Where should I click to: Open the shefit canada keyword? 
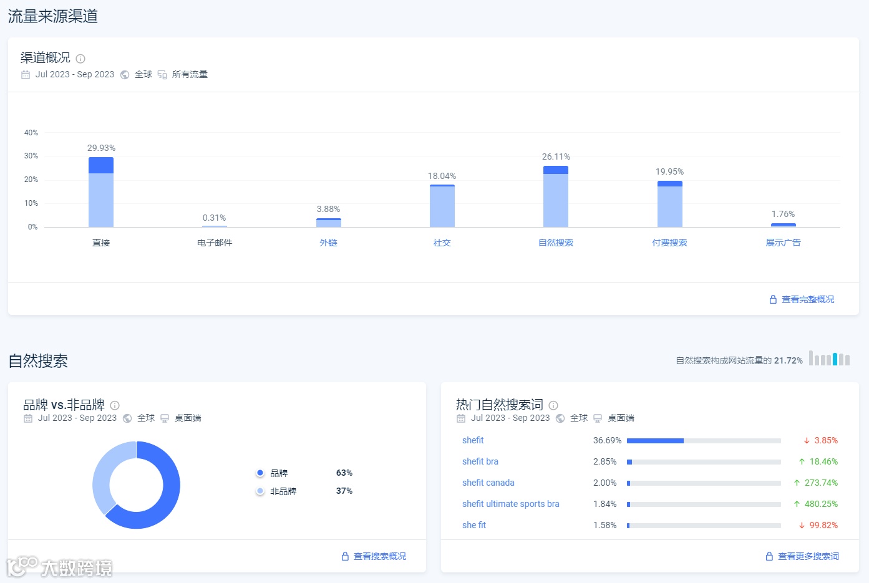(488, 483)
